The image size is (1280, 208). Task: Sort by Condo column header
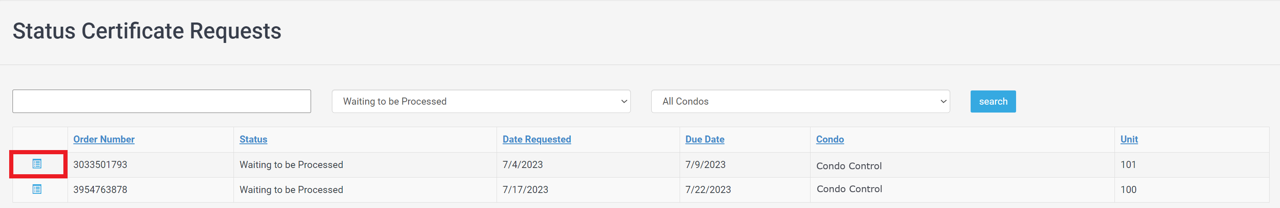(830, 140)
